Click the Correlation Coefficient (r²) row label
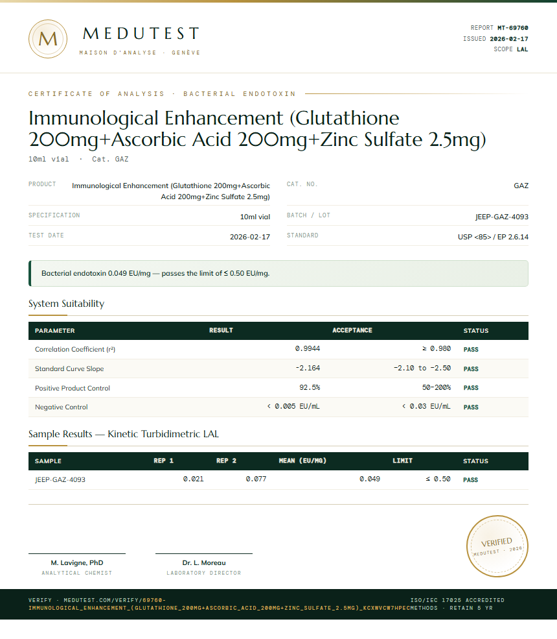Viewport: 557px width, 639px height. [75, 349]
